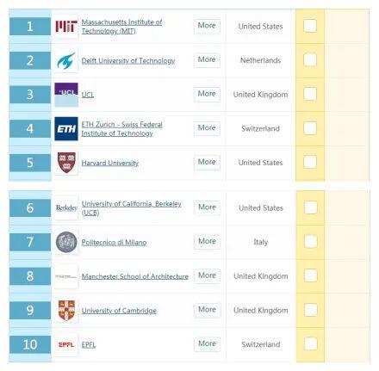Check the compare box for ETH Zurich
Screen dimensions: 379x371
pos(310,128)
